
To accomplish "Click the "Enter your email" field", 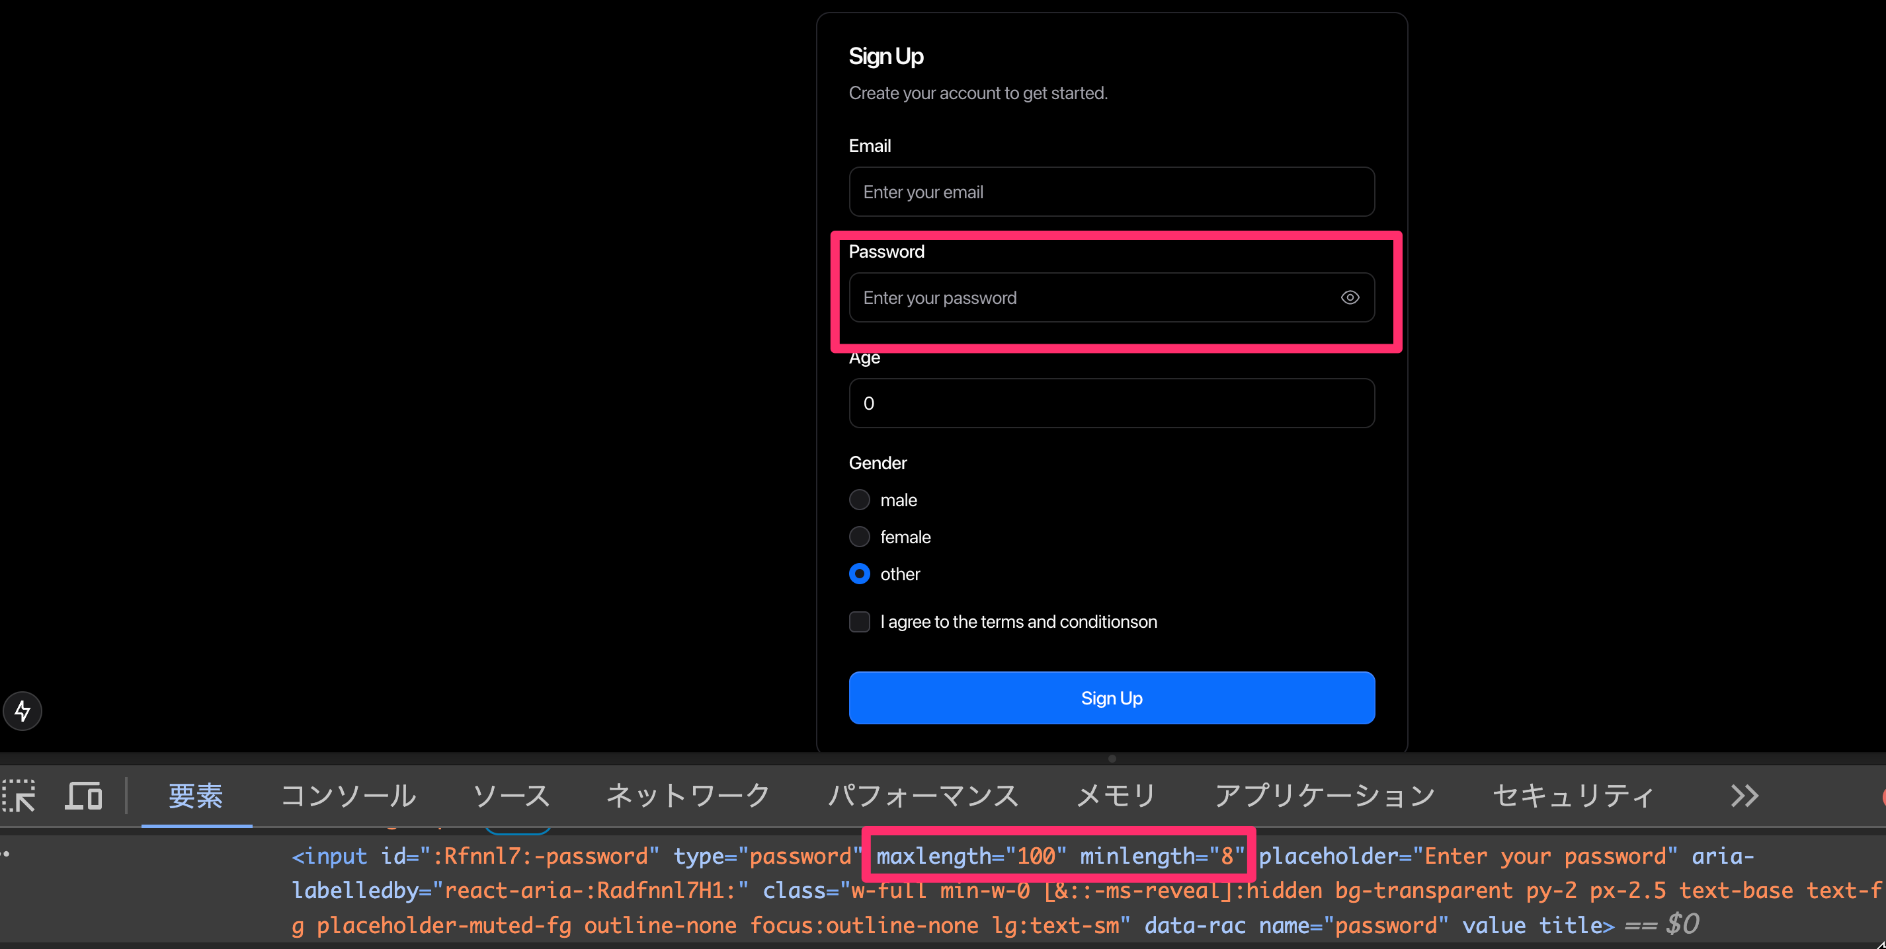I will pyautogui.click(x=1111, y=192).
